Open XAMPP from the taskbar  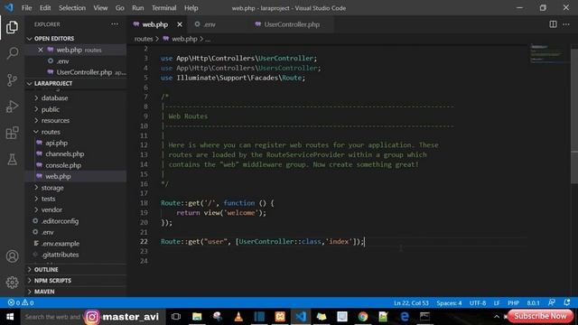(x=280, y=317)
